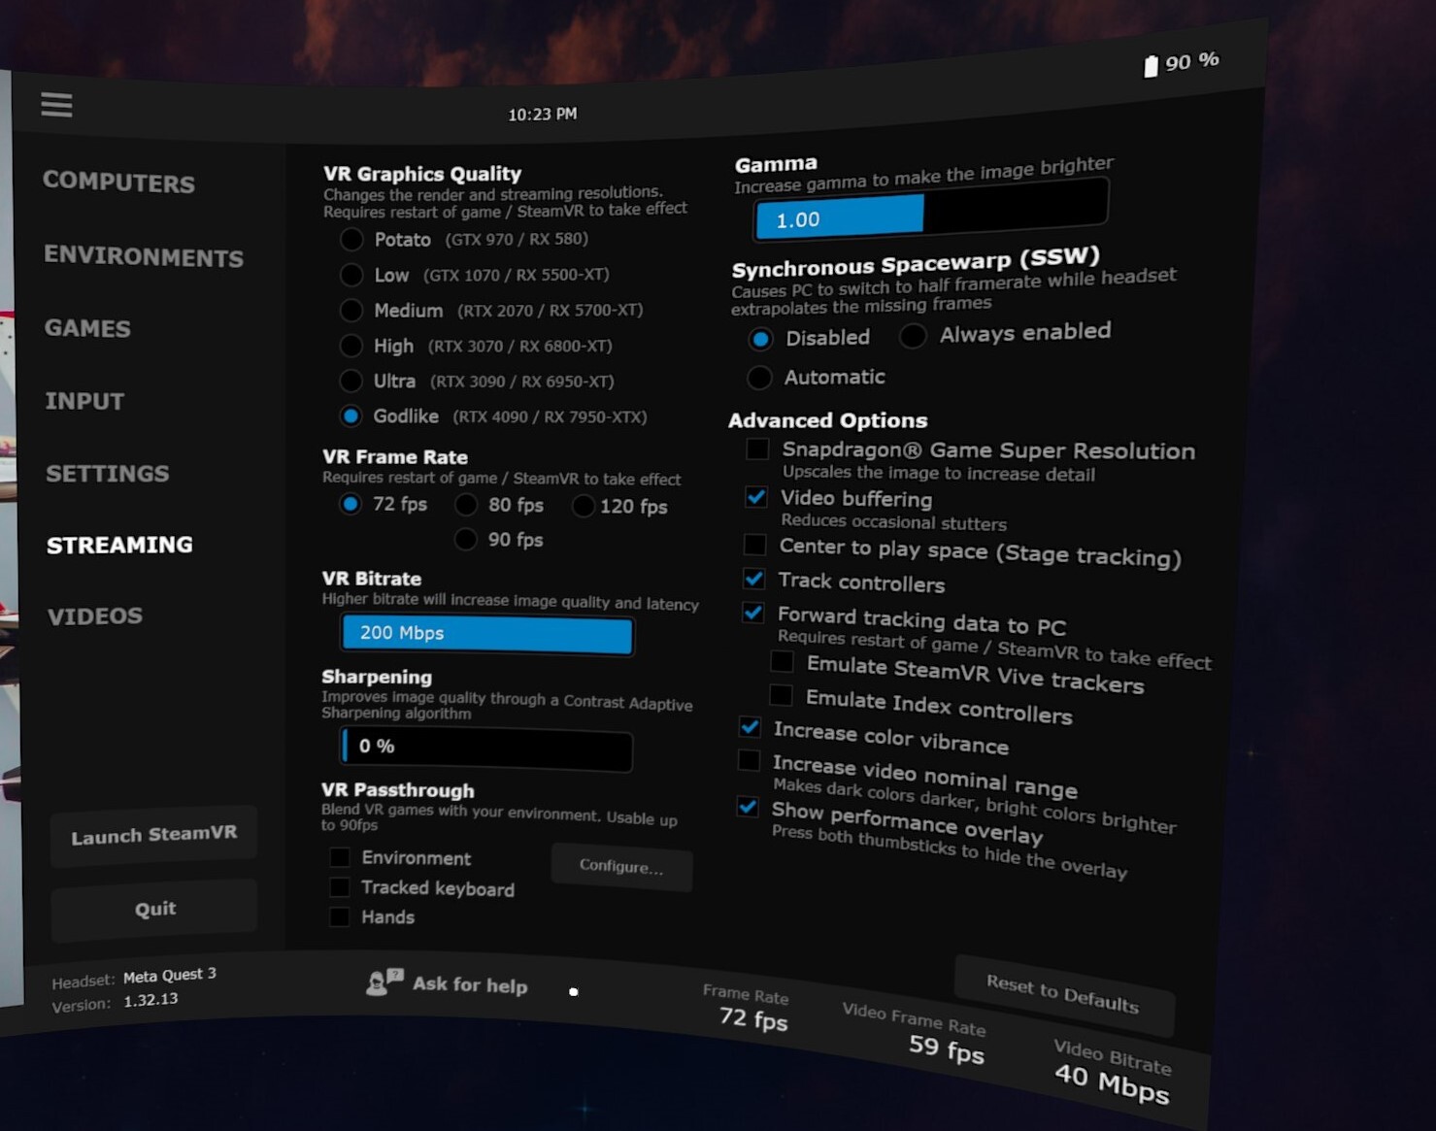
Task: Select Medium graphics quality
Action: tap(351, 311)
